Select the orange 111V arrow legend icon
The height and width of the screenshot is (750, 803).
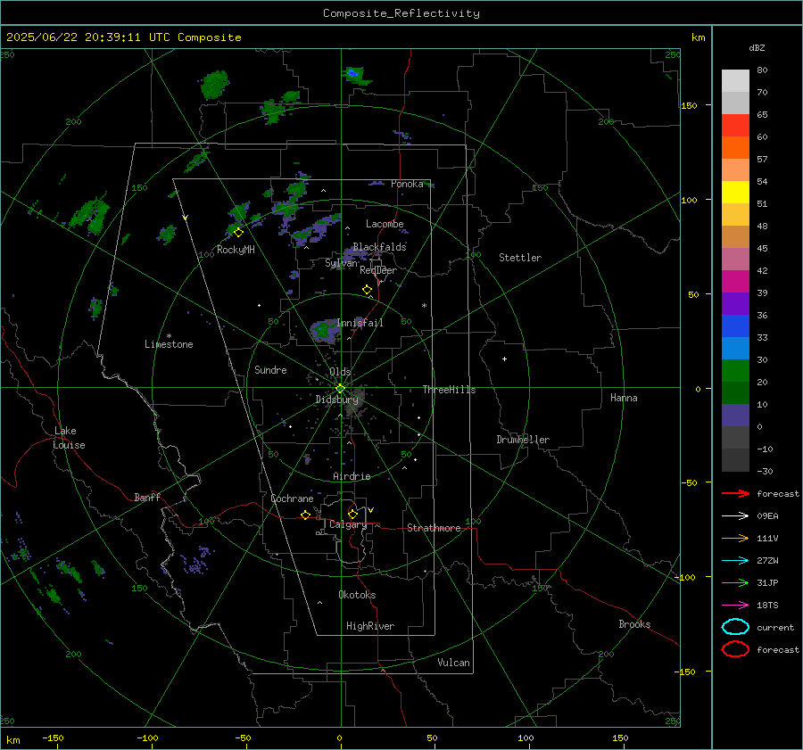tap(735, 538)
